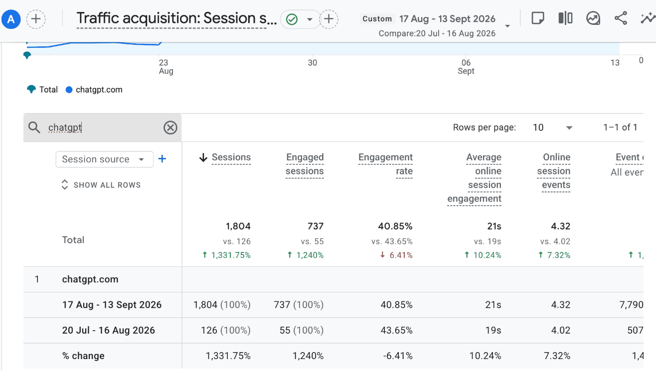Select the 20 Jul - 16 Aug 2026 row
Screen dimensions: 656x371
[x=333, y=330]
